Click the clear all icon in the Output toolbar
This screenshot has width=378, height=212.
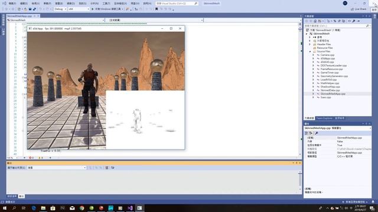click(x=107, y=167)
